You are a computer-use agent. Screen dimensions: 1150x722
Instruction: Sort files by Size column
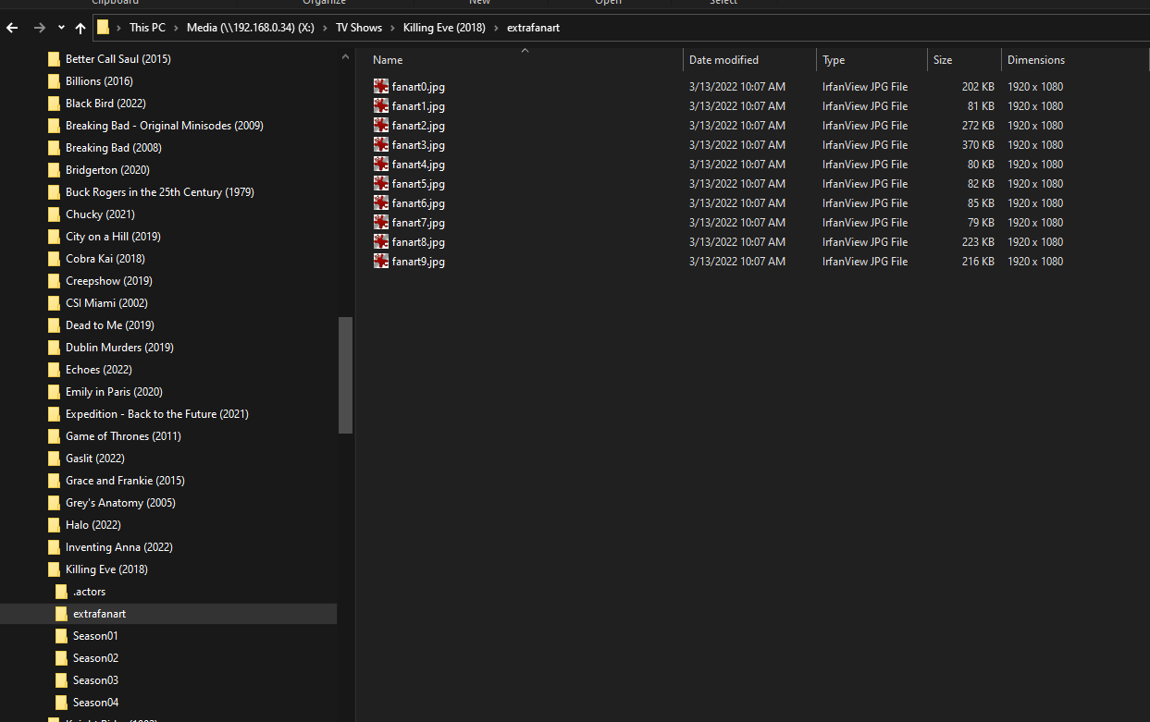(x=943, y=60)
